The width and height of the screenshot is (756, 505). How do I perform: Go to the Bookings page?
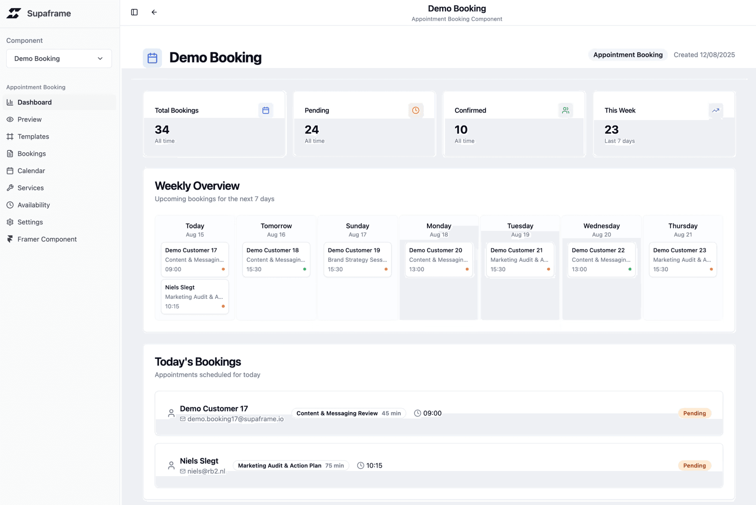32,154
